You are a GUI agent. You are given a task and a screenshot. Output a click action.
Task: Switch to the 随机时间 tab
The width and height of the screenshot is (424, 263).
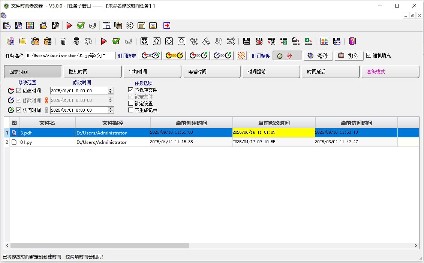[92, 71]
